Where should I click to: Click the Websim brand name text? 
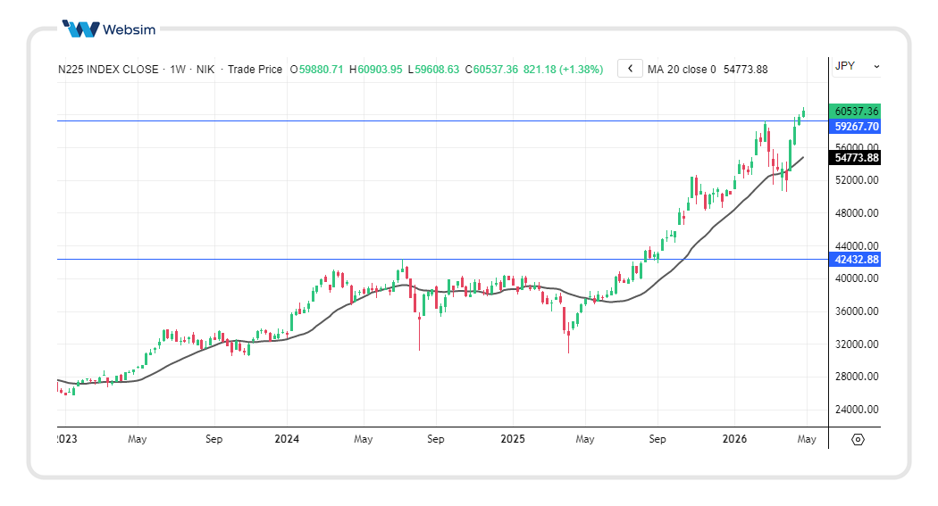pos(130,29)
